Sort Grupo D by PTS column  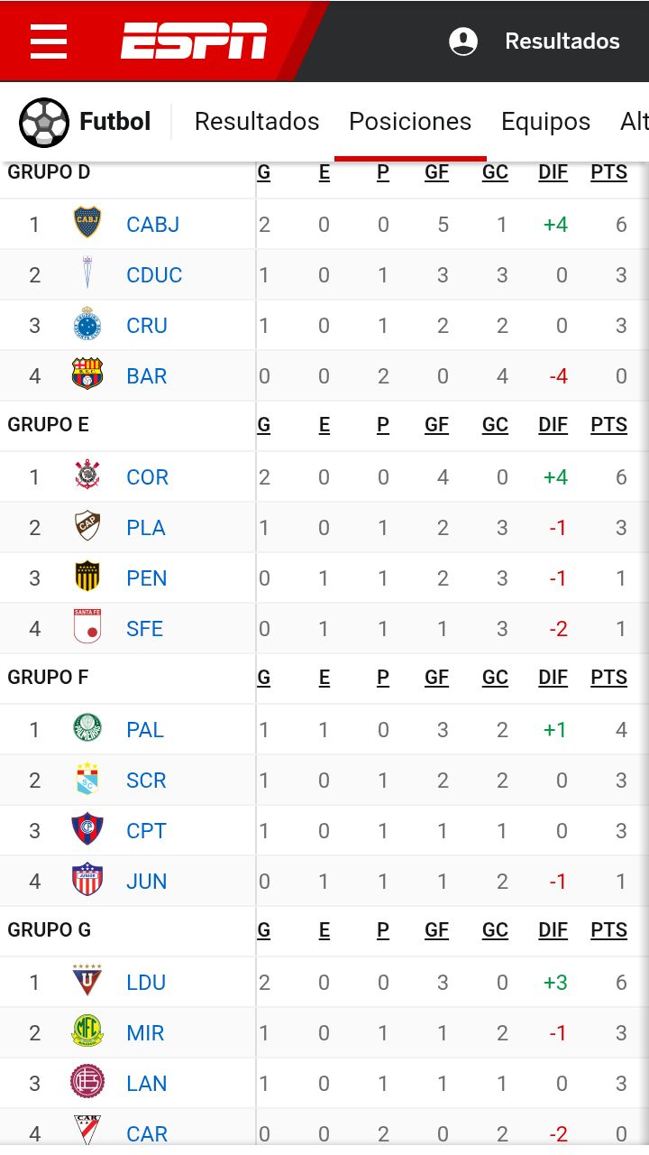608,172
